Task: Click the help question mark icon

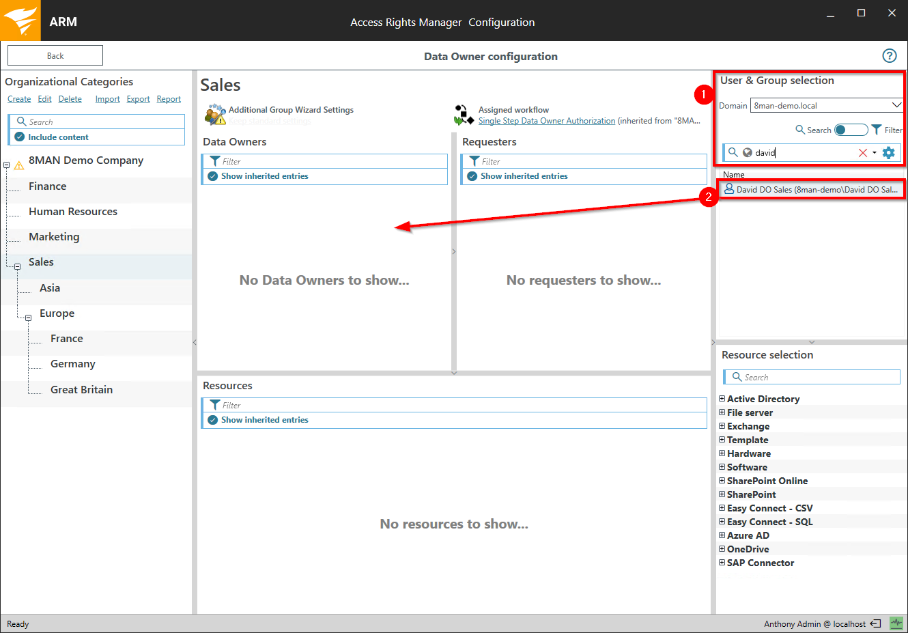Action: tap(889, 56)
